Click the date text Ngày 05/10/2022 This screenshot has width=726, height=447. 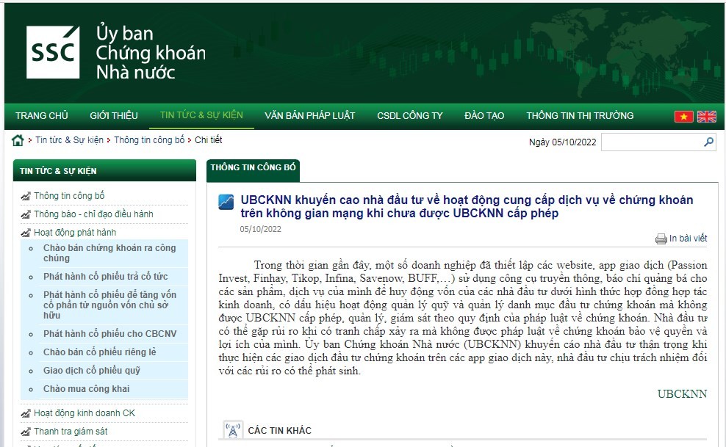tap(563, 142)
